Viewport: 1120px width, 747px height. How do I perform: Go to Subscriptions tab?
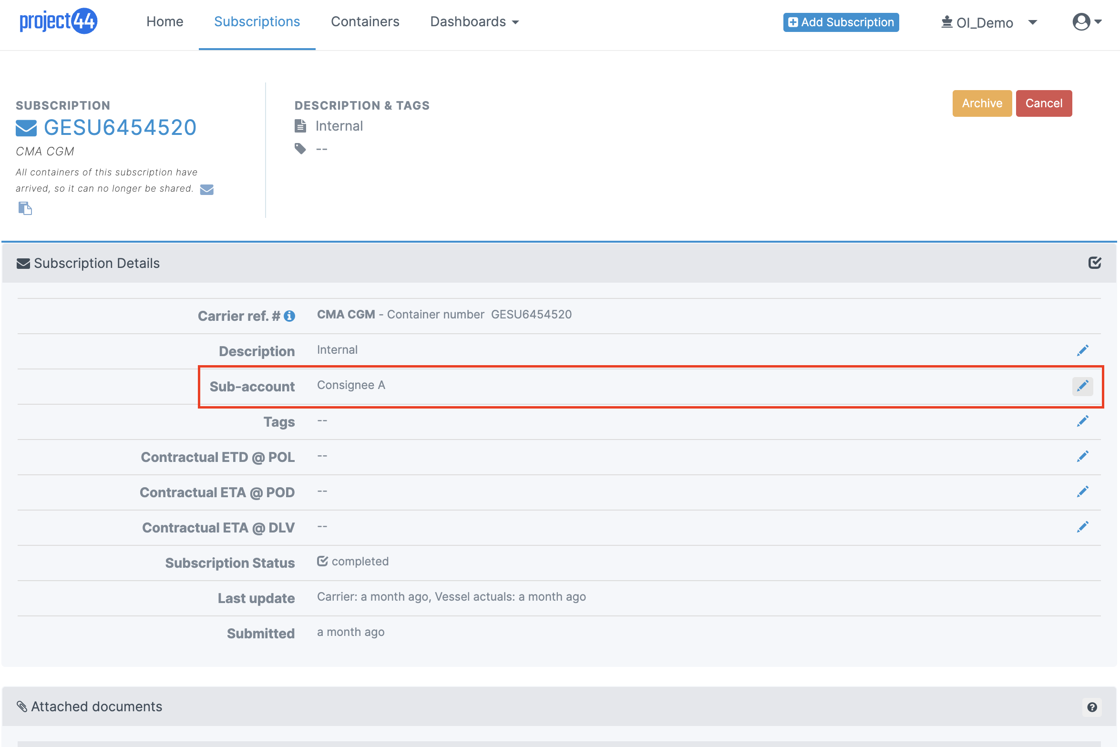[x=257, y=22]
